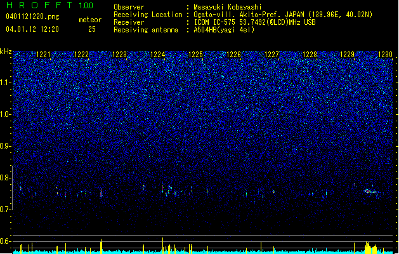Click the 1228 time marker
The height and width of the screenshot is (254, 399).
310,55
